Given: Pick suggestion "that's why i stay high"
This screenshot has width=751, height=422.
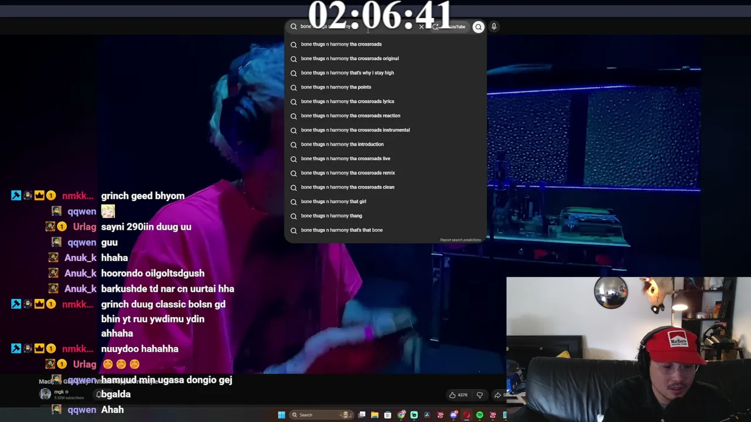Looking at the screenshot, I should click(x=385, y=73).
